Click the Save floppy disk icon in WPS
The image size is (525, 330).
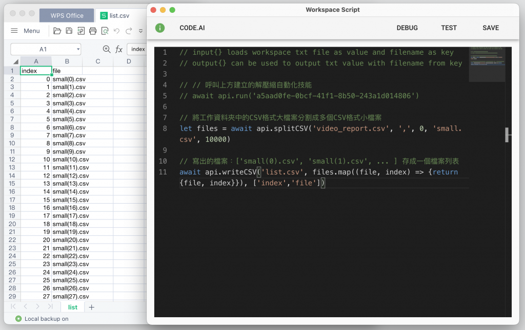(69, 31)
